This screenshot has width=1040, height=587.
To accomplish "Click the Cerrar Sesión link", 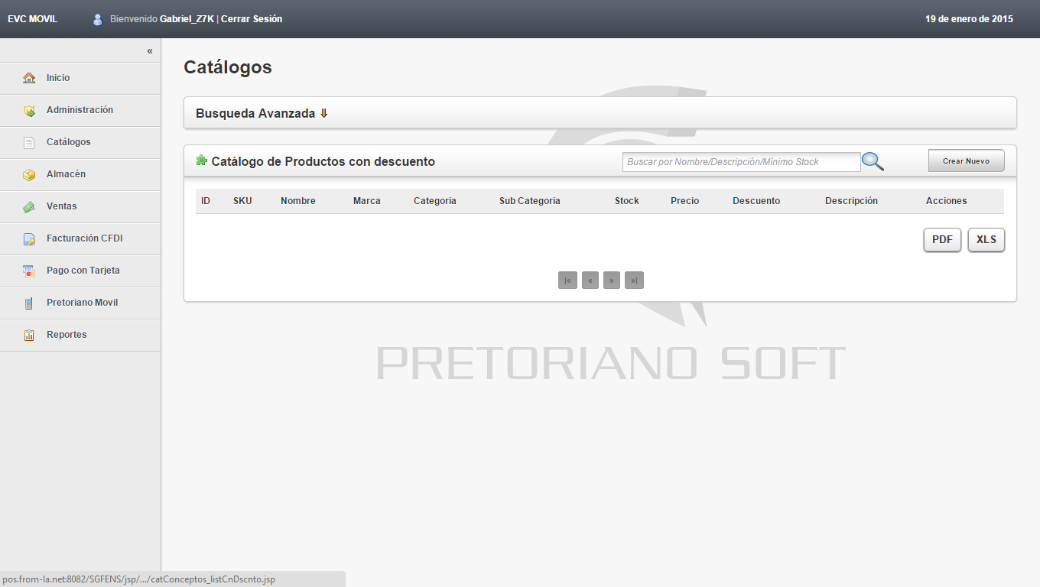I will pos(252,19).
